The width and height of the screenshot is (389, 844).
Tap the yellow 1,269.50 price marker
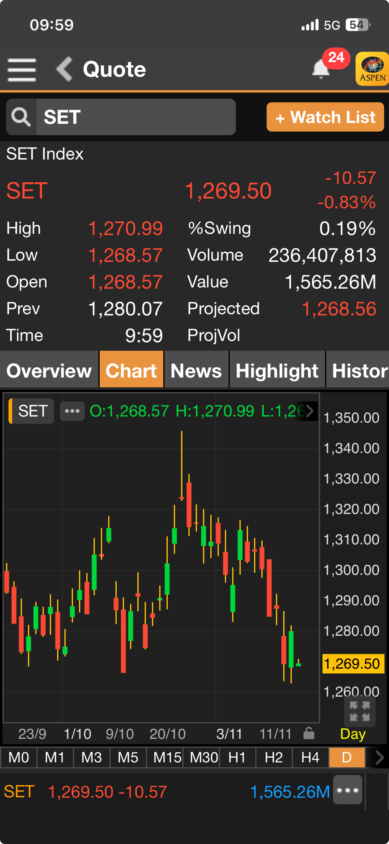pos(353,664)
